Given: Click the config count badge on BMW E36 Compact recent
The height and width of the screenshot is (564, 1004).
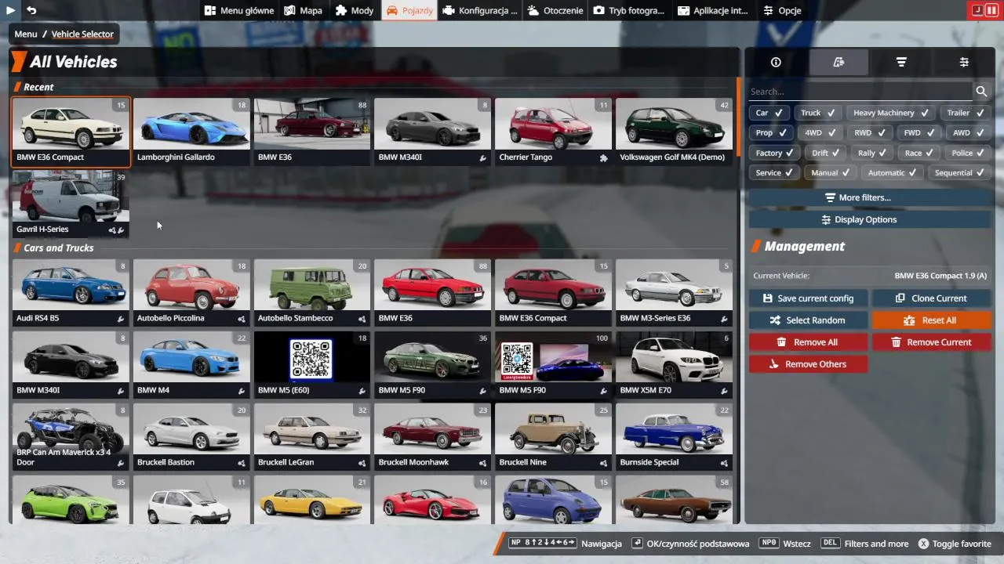Looking at the screenshot, I should [x=121, y=105].
